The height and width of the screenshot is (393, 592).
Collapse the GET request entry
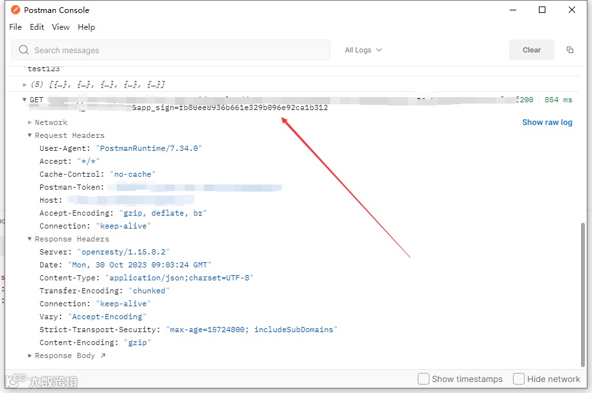tap(24, 100)
